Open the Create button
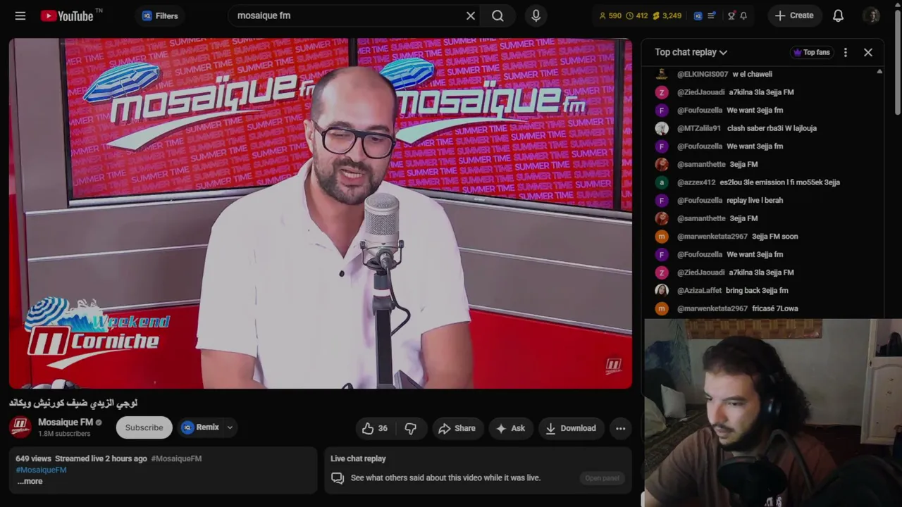Image resolution: width=902 pixels, height=507 pixels. click(x=794, y=15)
